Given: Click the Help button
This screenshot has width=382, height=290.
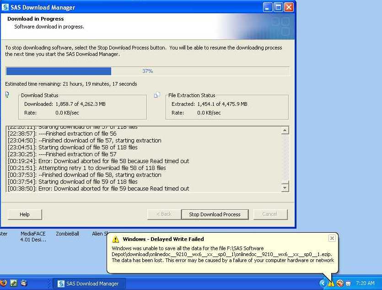Looking at the screenshot, I should tap(25, 214).
